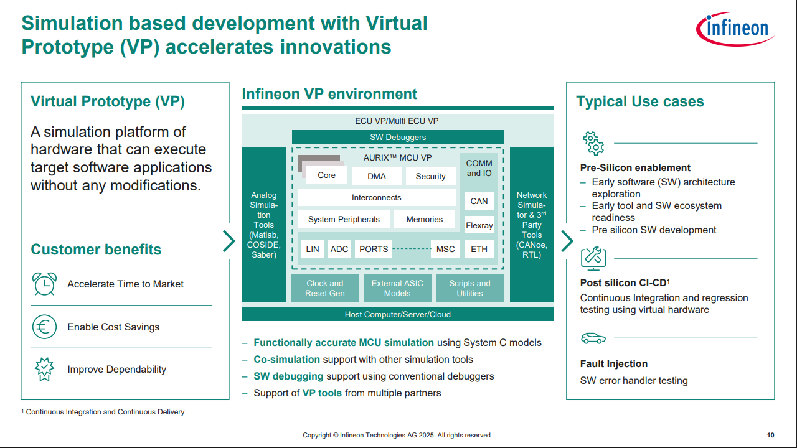Click the Co-simulation highlighted text

tap(286, 360)
